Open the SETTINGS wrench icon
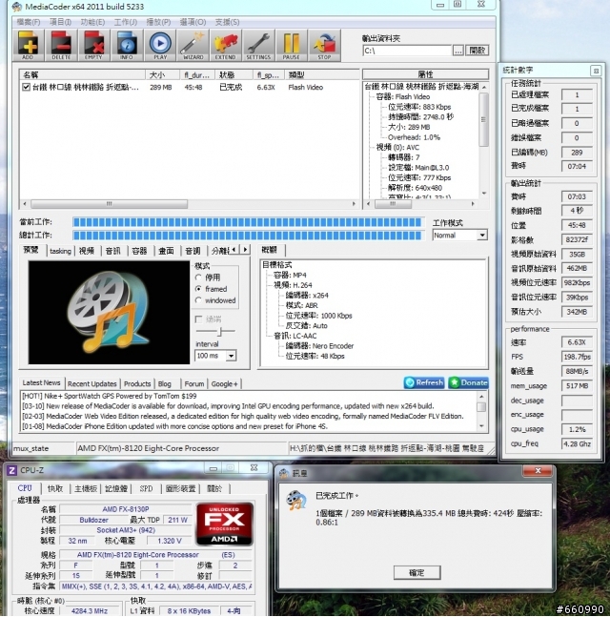 258,45
